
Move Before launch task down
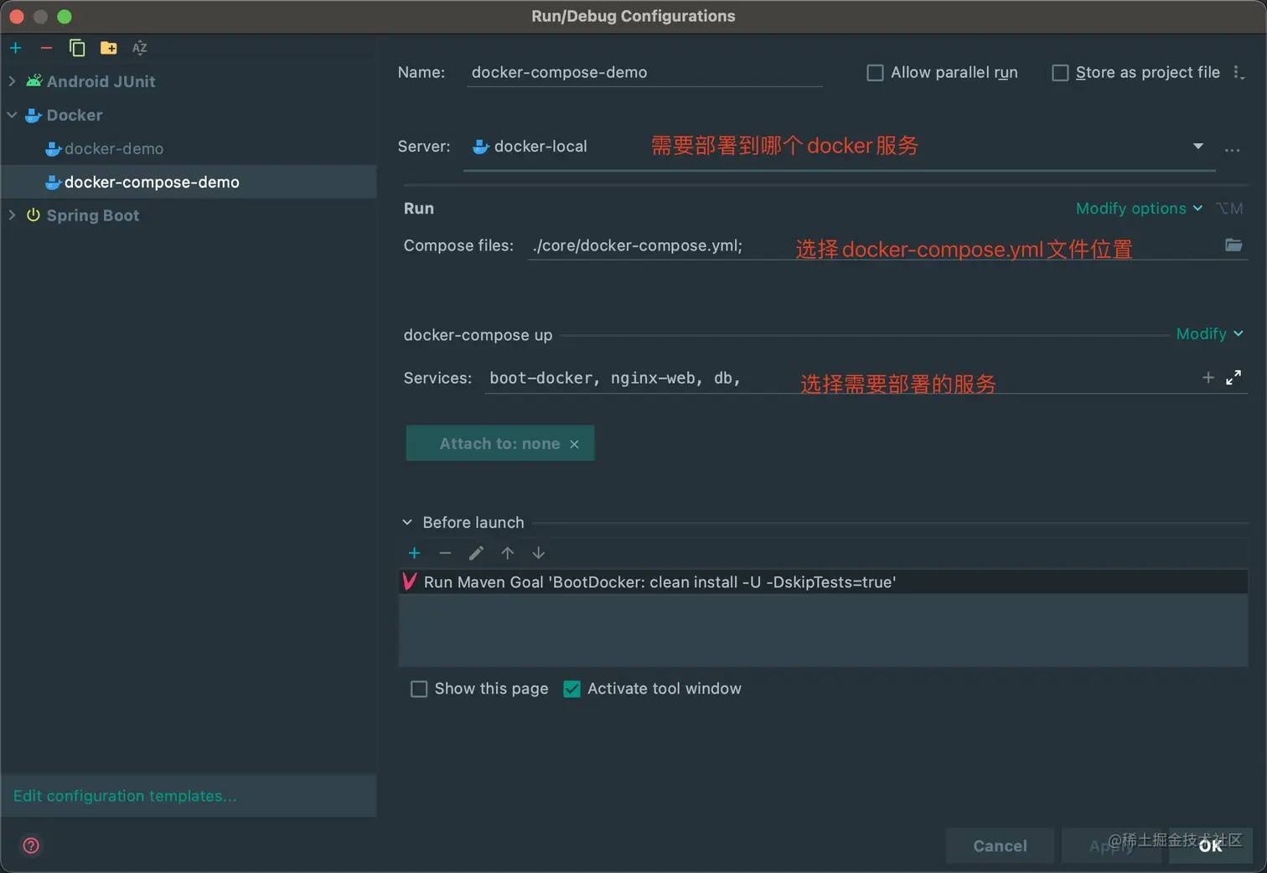[538, 553]
